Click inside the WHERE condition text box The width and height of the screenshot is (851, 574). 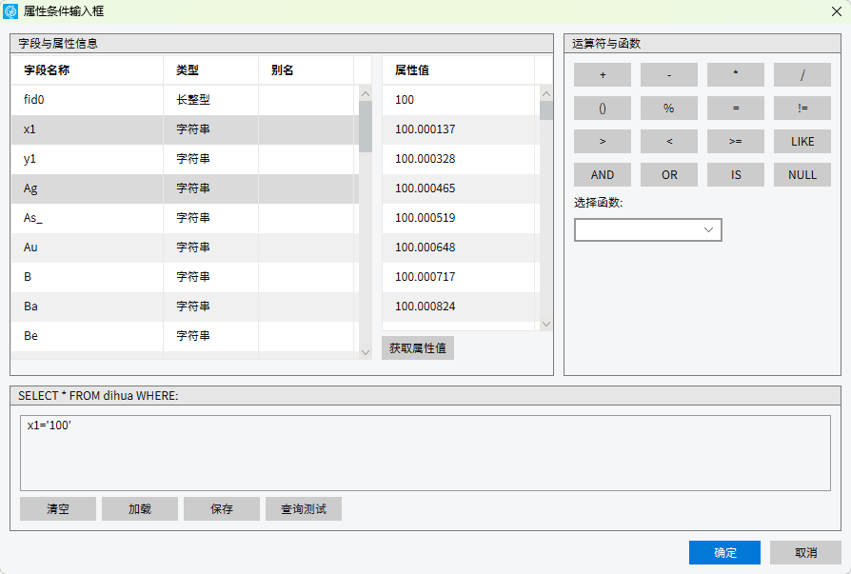coord(425,452)
